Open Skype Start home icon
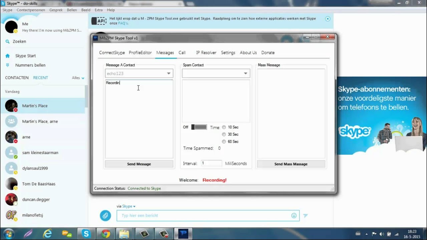 click(x=7, y=56)
